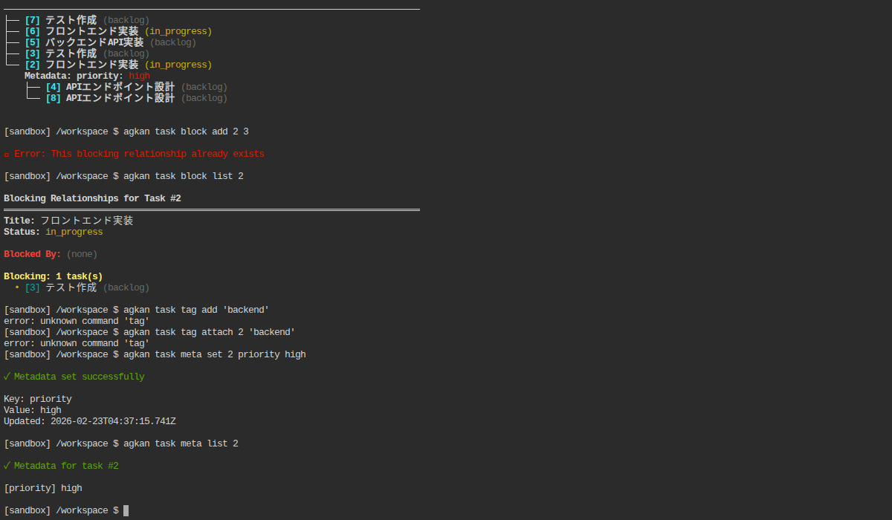Click the cursor block at the last prompt
Image resolution: width=892 pixels, height=520 pixels.
tap(126, 510)
